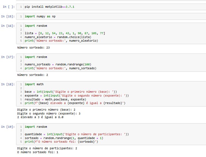Click the '2 elevado a 3' output line
This screenshot has width=206, height=157.
coord(40,117)
